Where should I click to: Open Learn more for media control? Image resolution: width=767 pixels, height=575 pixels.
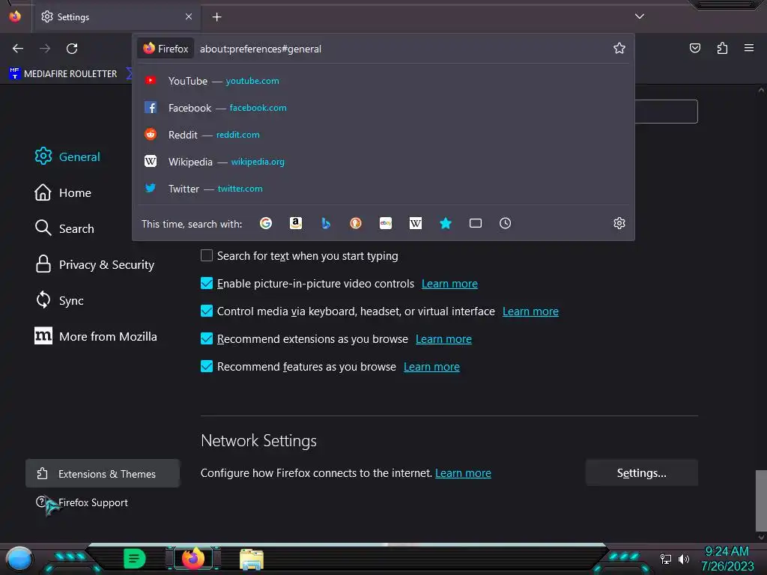tap(530, 311)
